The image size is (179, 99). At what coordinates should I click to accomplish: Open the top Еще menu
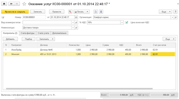coord(165,12)
